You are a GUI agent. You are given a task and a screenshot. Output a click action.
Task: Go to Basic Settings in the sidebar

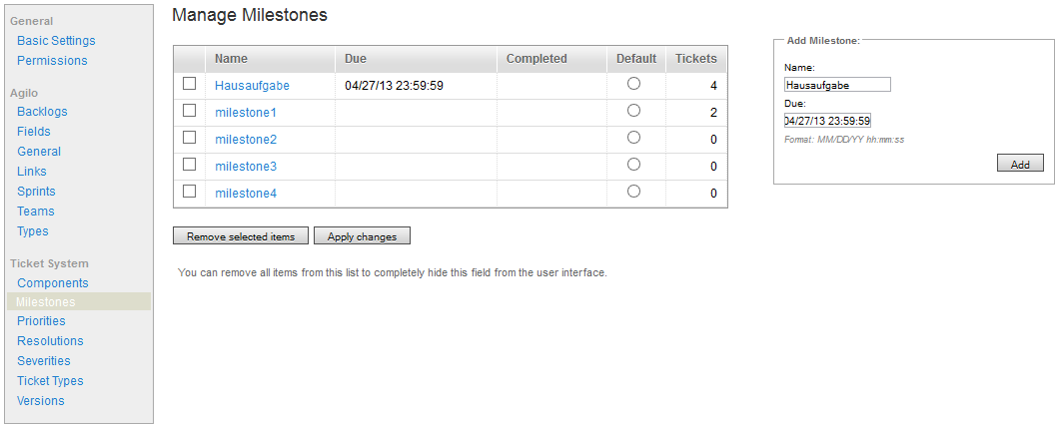coord(56,41)
